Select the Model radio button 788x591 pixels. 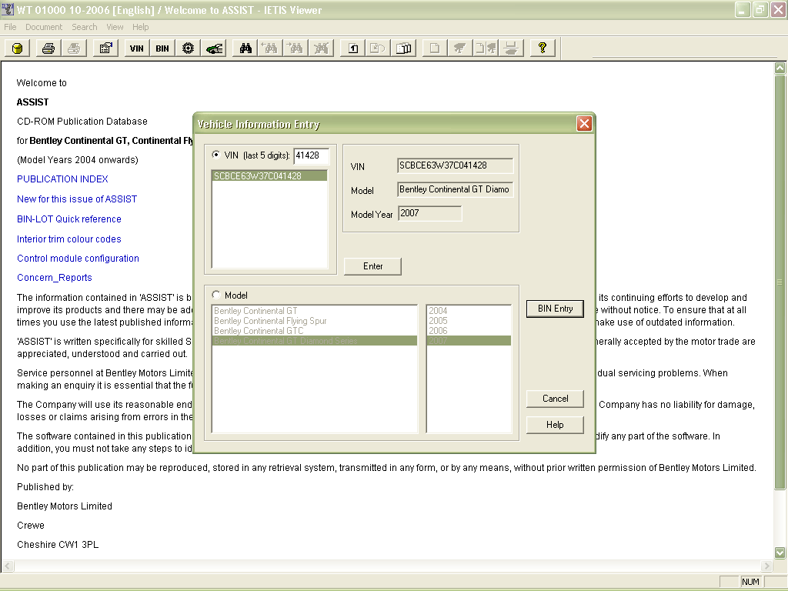(x=216, y=295)
